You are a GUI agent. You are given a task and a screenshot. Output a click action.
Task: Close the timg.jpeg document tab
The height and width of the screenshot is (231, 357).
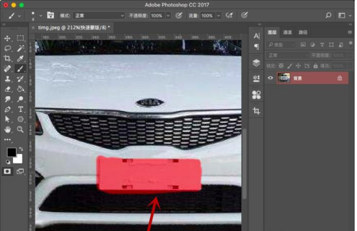point(33,28)
